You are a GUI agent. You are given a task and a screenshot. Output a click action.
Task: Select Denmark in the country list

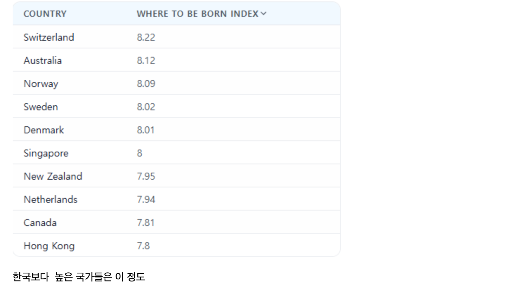(44, 130)
